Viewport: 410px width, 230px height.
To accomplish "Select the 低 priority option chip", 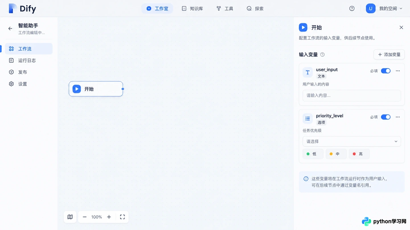I will [x=313, y=154].
